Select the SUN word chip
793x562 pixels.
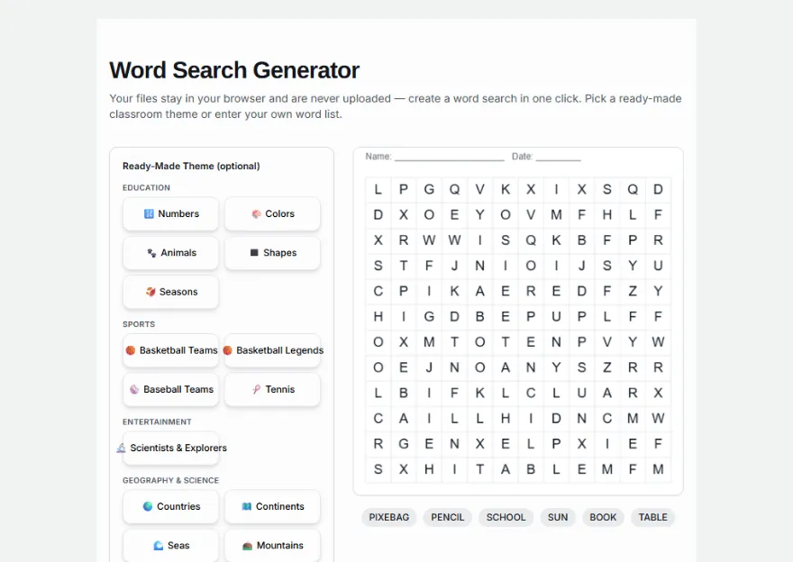coord(558,517)
